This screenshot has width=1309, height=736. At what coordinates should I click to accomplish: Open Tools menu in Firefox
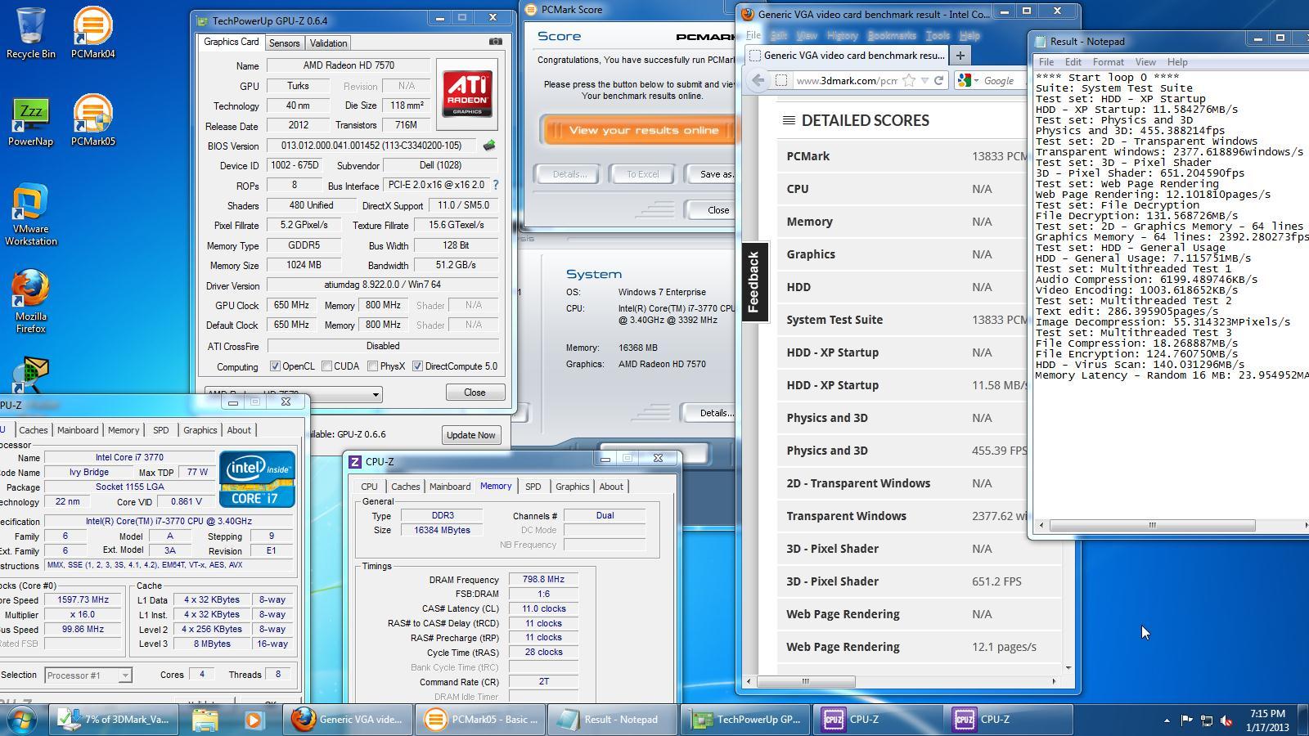pyautogui.click(x=938, y=35)
